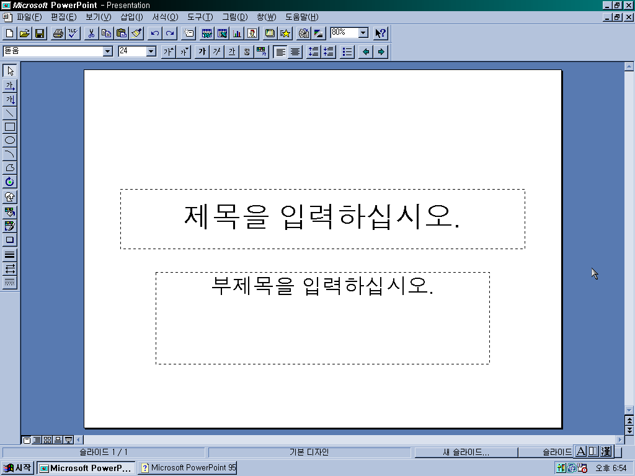Open the Fill Color picker in drawing toolbar

[10, 212]
